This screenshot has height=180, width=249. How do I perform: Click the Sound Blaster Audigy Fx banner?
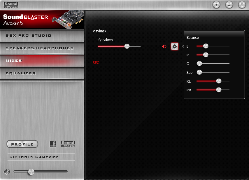(42, 20)
